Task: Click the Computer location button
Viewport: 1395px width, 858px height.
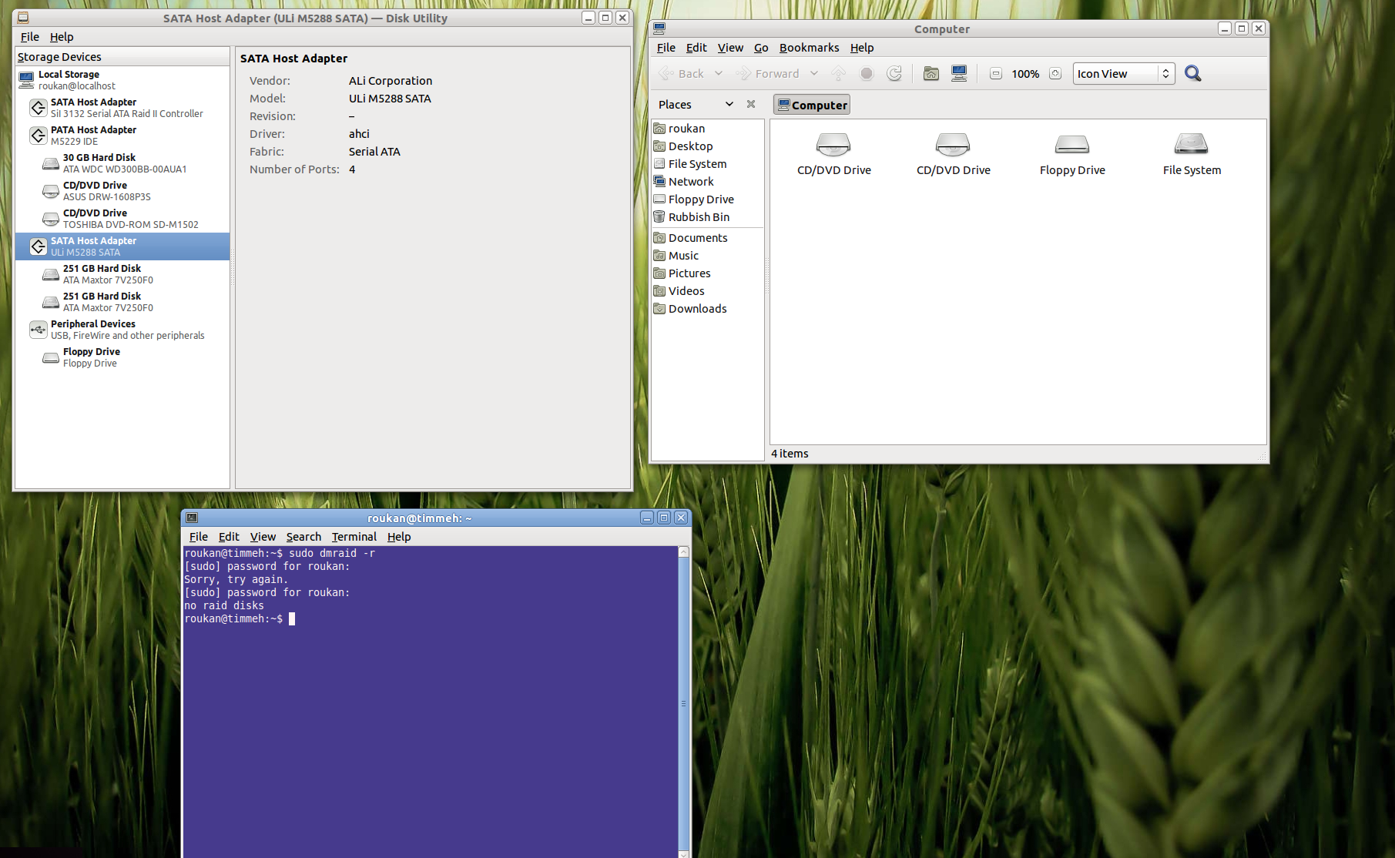Action: [812, 105]
